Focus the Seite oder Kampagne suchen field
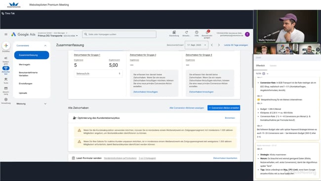This screenshot has width=321, height=181. pyautogui.click(x=120, y=35)
